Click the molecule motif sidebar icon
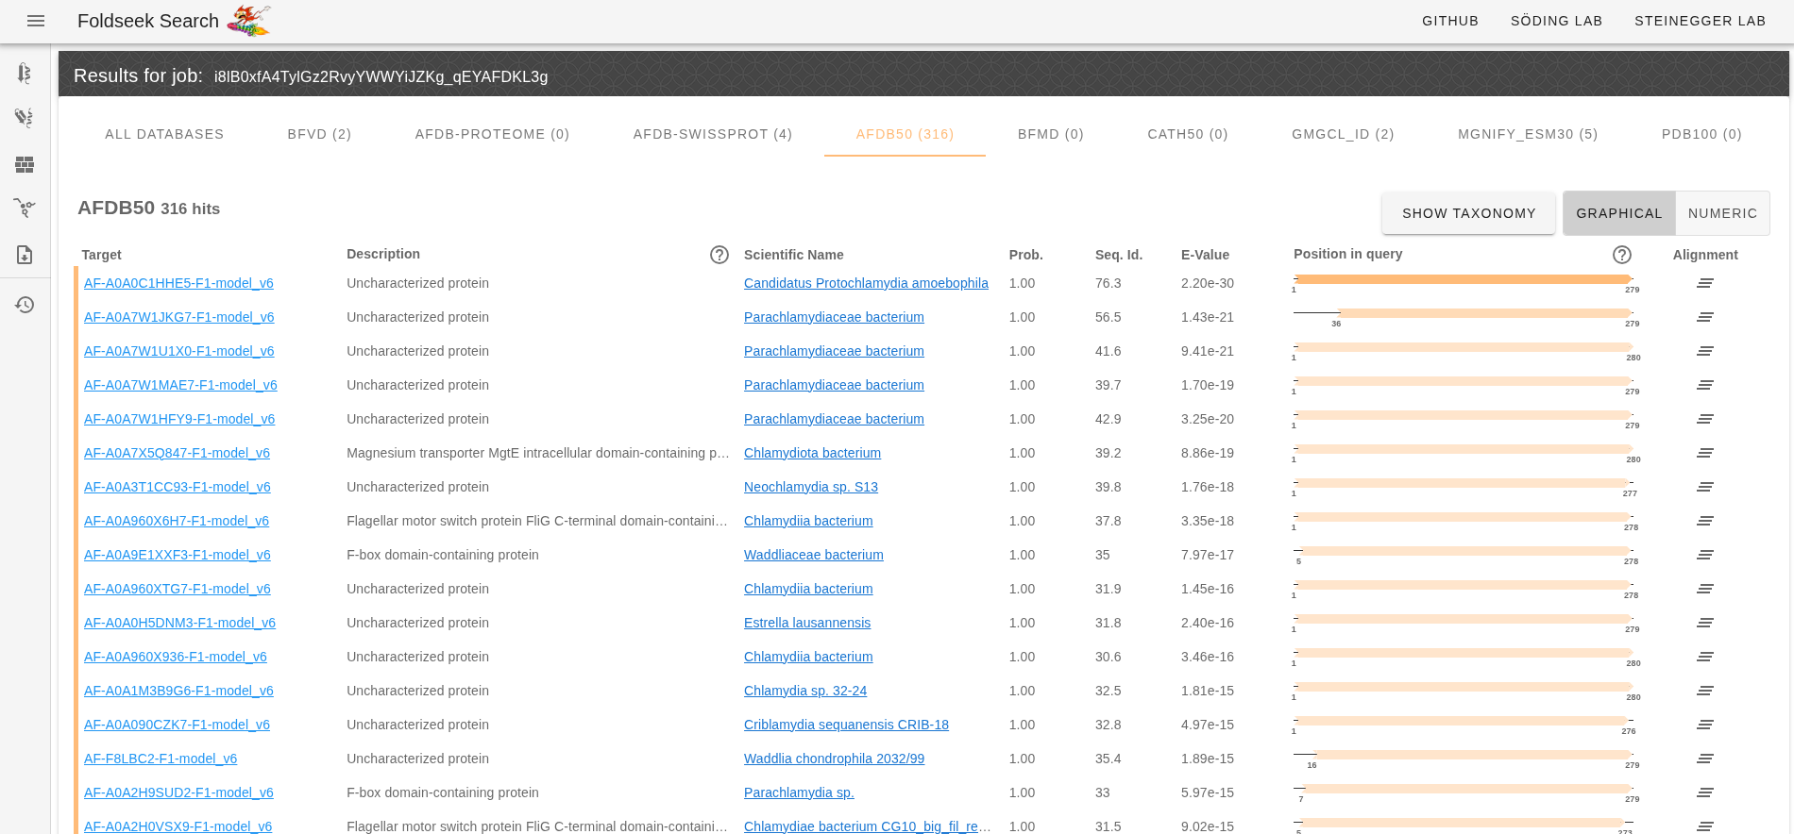1794x834 pixels. click(x=25, y=208)
